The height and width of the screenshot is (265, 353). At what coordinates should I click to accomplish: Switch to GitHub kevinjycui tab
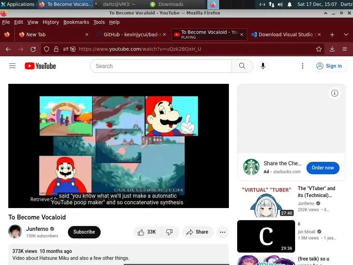(132, 35)
